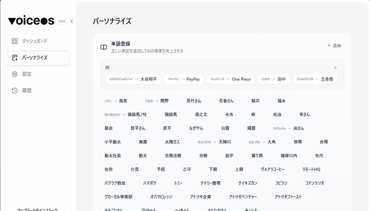This screenshot has height=211, width=370.
Task: Click the 下期 word chip
Action: 216,169
